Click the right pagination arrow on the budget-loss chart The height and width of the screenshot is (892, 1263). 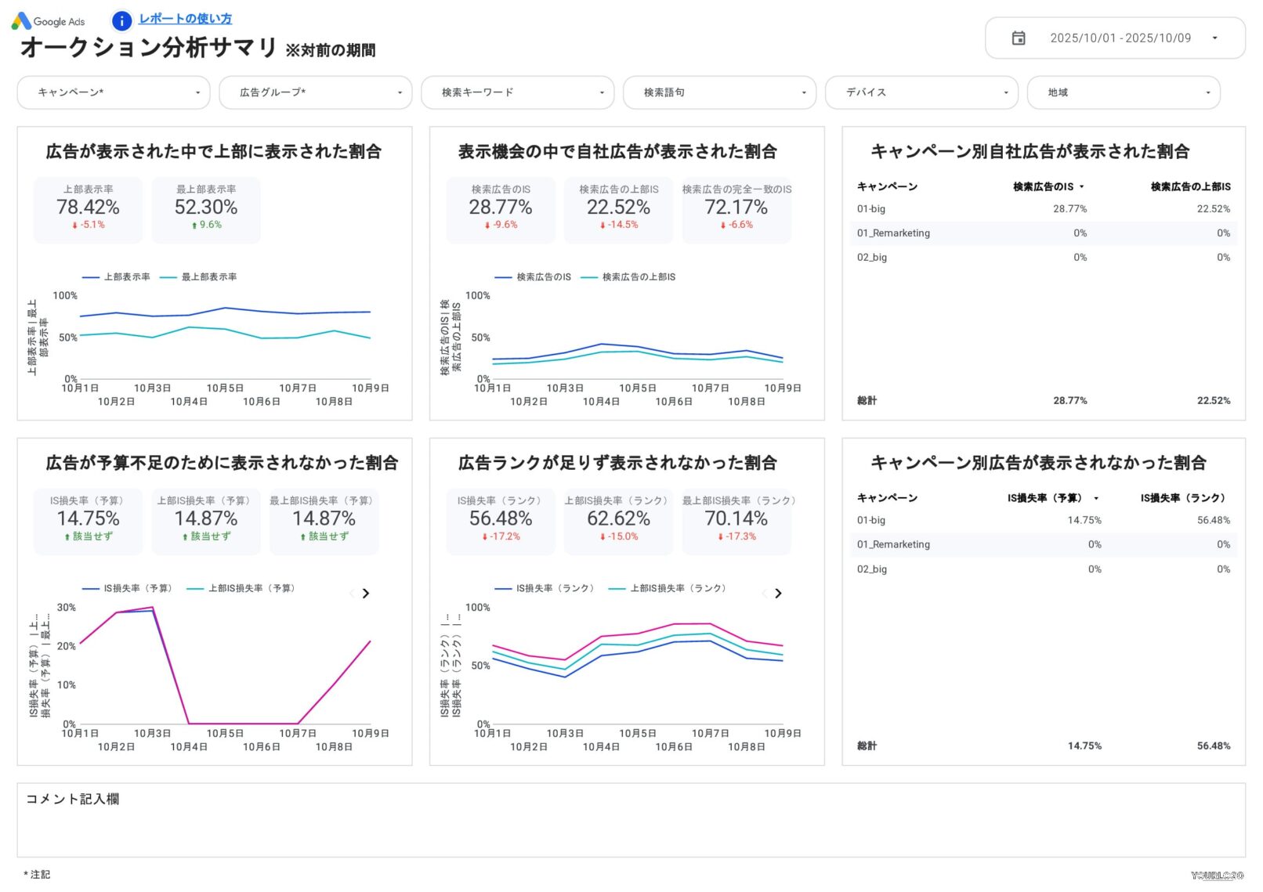pyautogui.click(x=365, y=594)
